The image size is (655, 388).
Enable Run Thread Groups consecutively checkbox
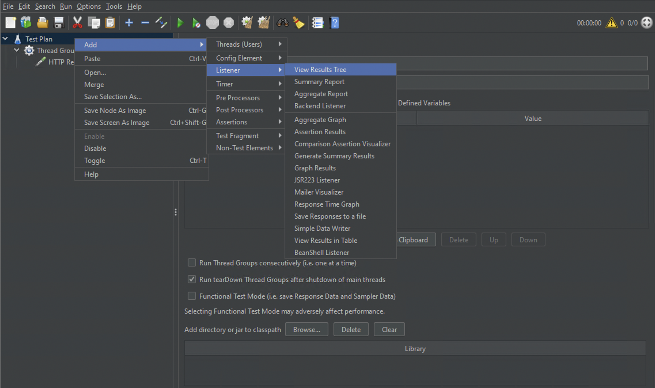click(192, 263)
